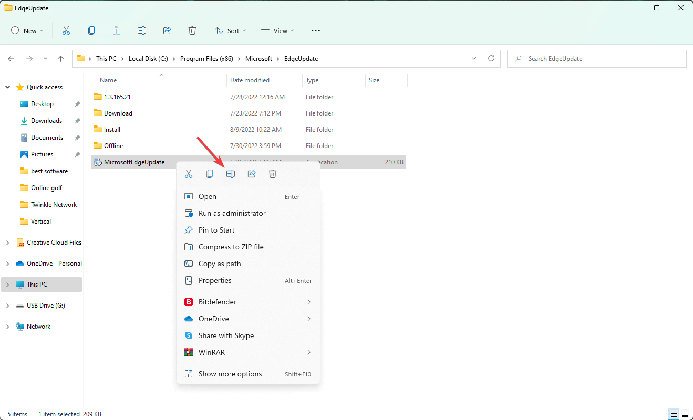693x420 pixels.
Task: Switch to details view in the status bar
Action: click(674, 414)
